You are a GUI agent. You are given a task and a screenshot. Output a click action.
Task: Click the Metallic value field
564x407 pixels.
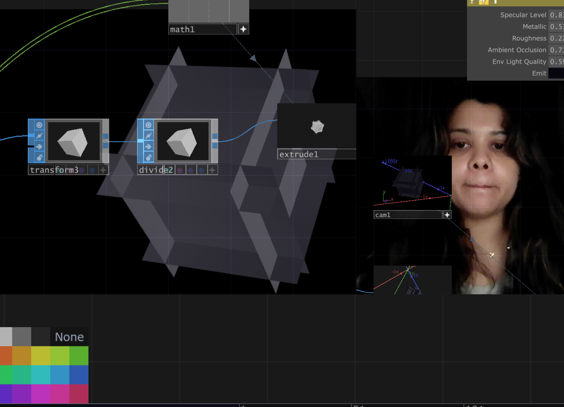[556, 27]
